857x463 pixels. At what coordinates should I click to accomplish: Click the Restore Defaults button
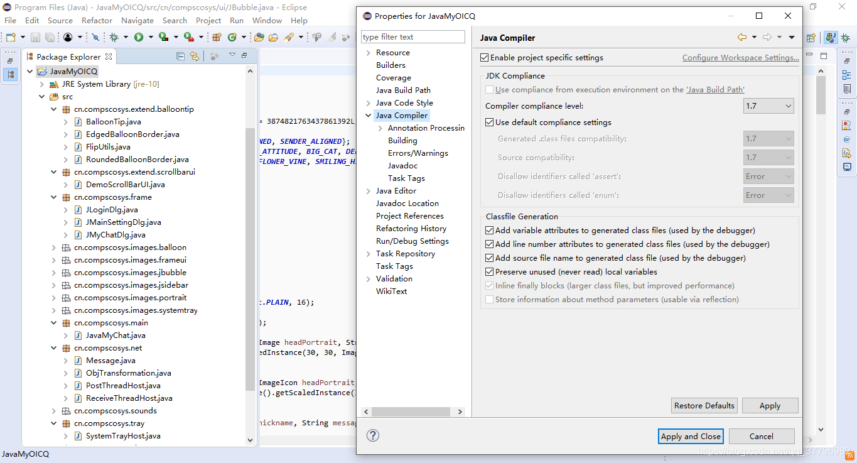[704, 405]
